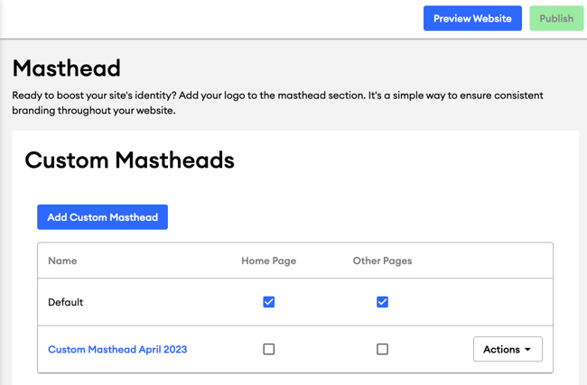The height and width of the screenshot is (385, 587).
Task: Open the Custom Masthead April 2023 link
Action: pos(117,349)
